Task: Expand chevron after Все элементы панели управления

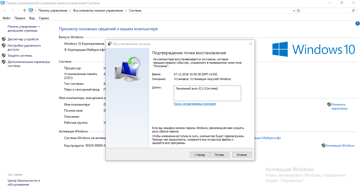Action: click(x=126, y=11)
